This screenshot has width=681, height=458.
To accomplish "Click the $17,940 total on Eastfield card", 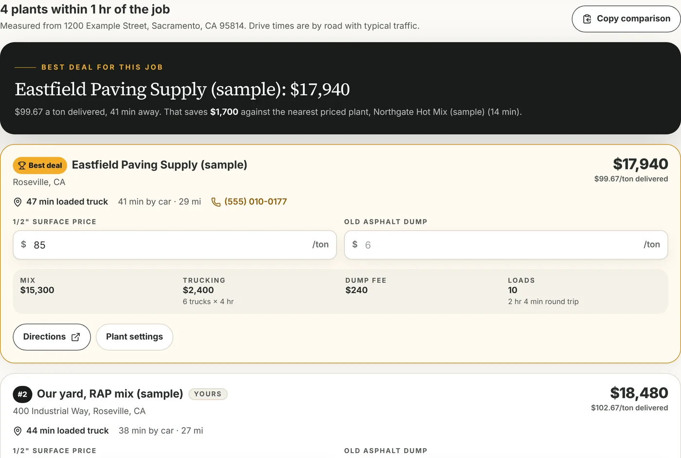I will [x=640, y=164].
